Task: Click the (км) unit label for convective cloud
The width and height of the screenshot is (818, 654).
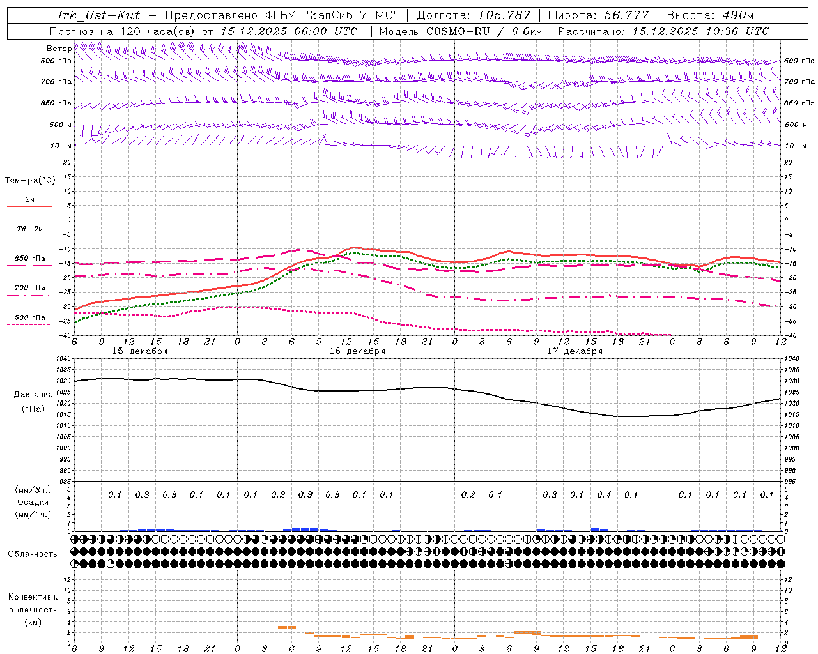Action: point(33,623)
